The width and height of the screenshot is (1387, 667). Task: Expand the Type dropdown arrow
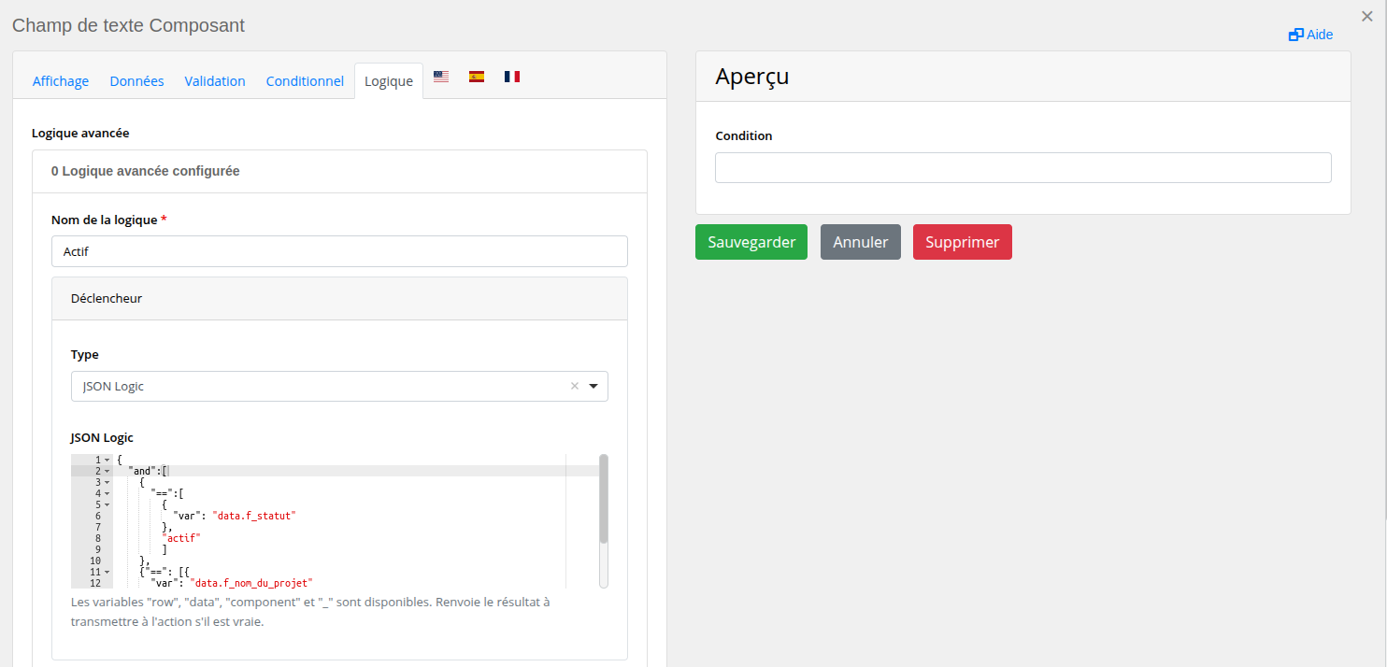593,386
